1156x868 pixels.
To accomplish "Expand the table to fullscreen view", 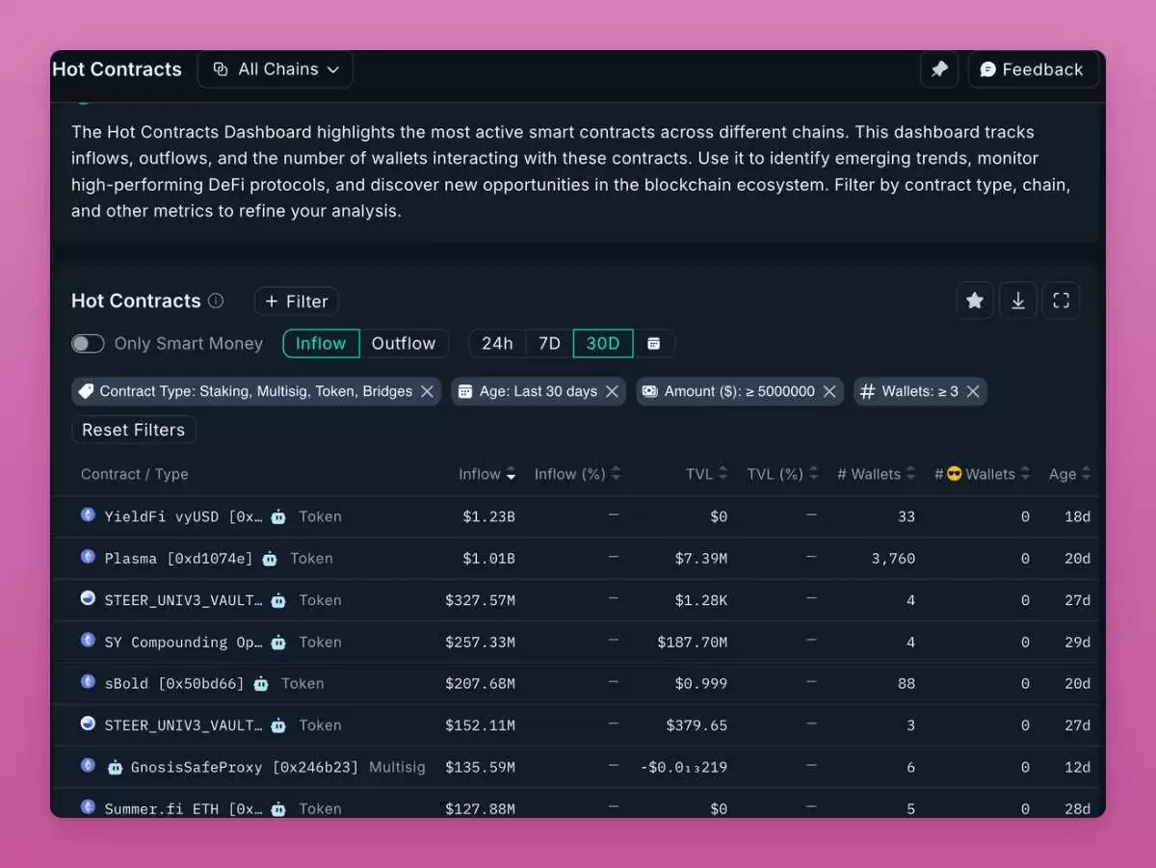I will pyautogui.click(x=1061, y=301).
